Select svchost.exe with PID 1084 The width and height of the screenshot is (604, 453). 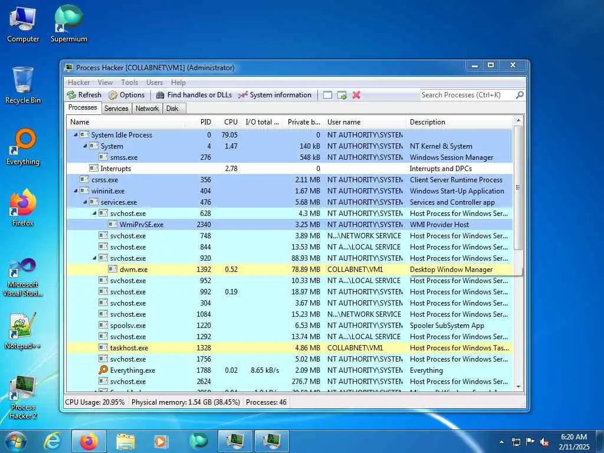[290, 314]
